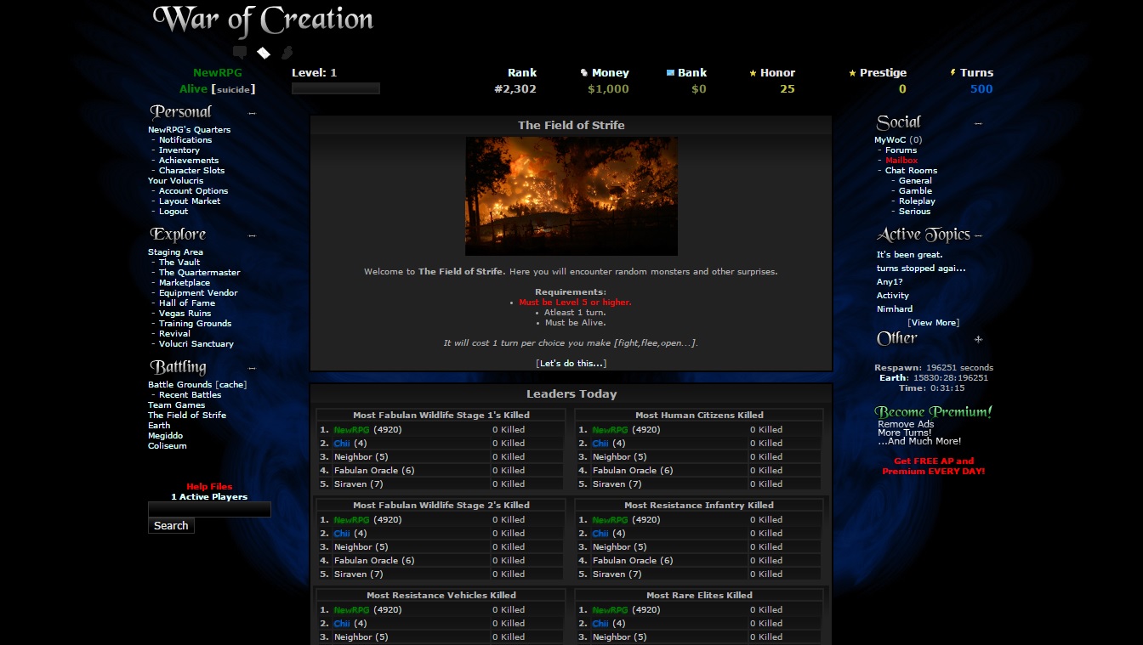Click View More active topics
Viewport: 1143px width, 645px height.
coord(934,323)
